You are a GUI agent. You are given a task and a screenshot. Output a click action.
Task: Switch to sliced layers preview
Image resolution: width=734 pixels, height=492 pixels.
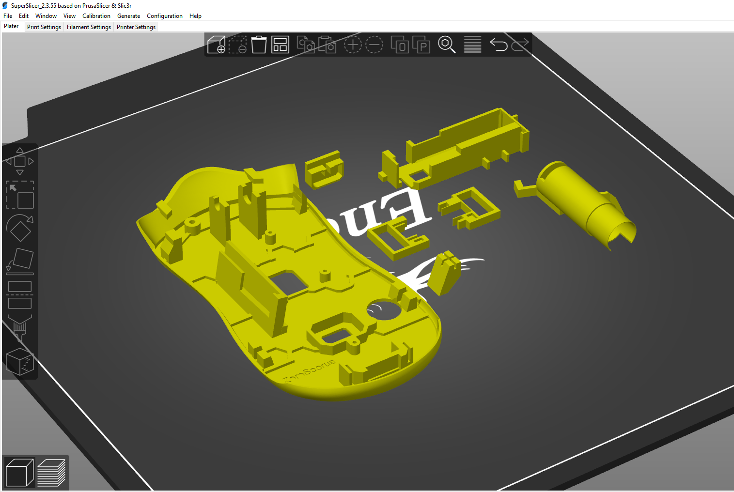[x=51, y=472]
